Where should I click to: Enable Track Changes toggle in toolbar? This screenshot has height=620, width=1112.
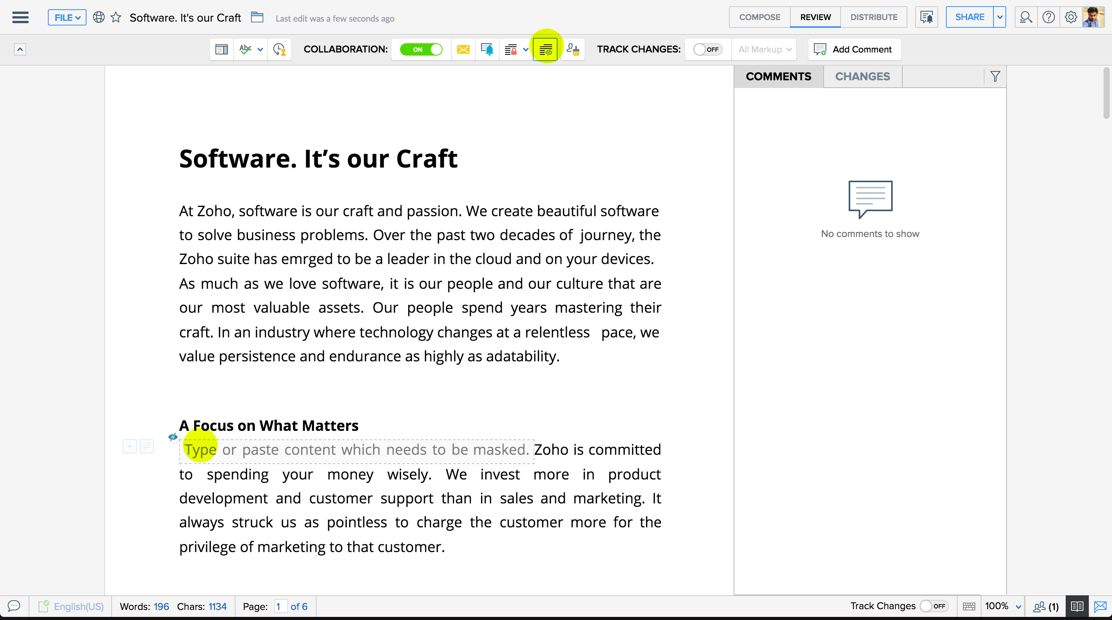pyautogui.click(x=707, y=50)
